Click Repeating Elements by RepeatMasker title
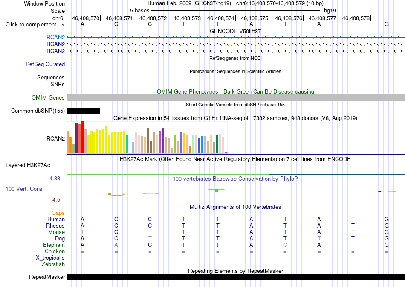This screenshot has width=405, height=287. pyautogui.click(x=236, y=271)
